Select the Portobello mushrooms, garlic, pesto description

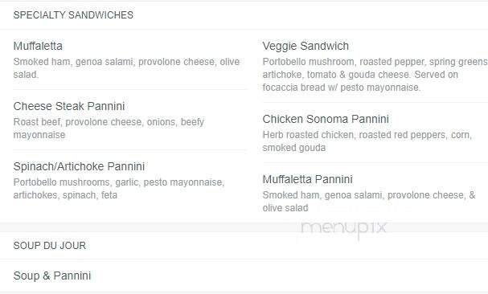coord(119,189)
